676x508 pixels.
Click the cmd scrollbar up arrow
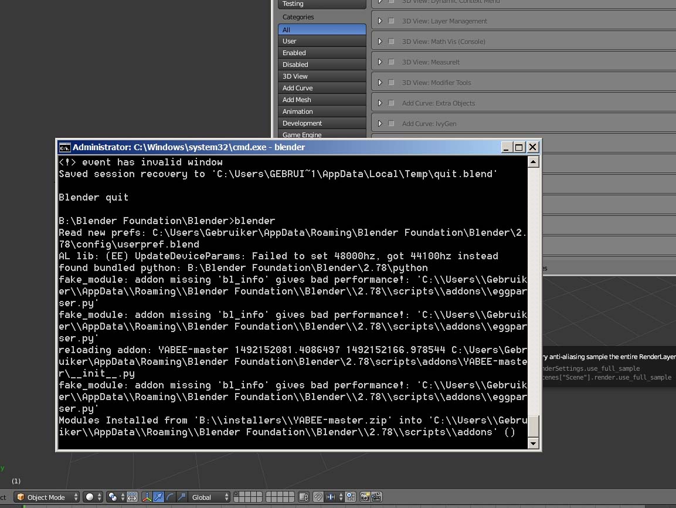(x=534, y=162)
